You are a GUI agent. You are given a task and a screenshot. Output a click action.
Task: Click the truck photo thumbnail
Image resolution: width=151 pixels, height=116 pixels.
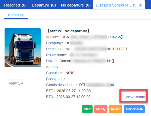pyautogui.click(x=23, y=48)
